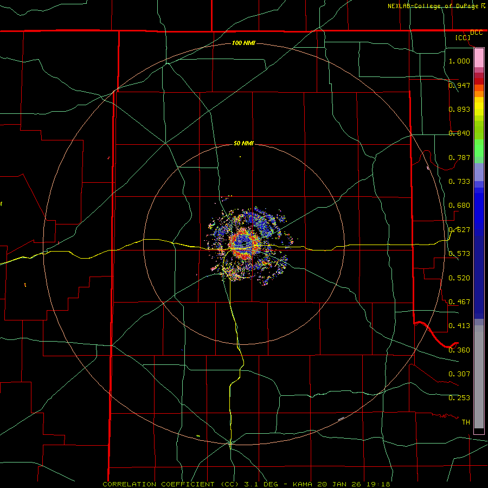Pick the red swatch beside 0.947
Screen dimensions: 488x488
(x=479, y=81)
